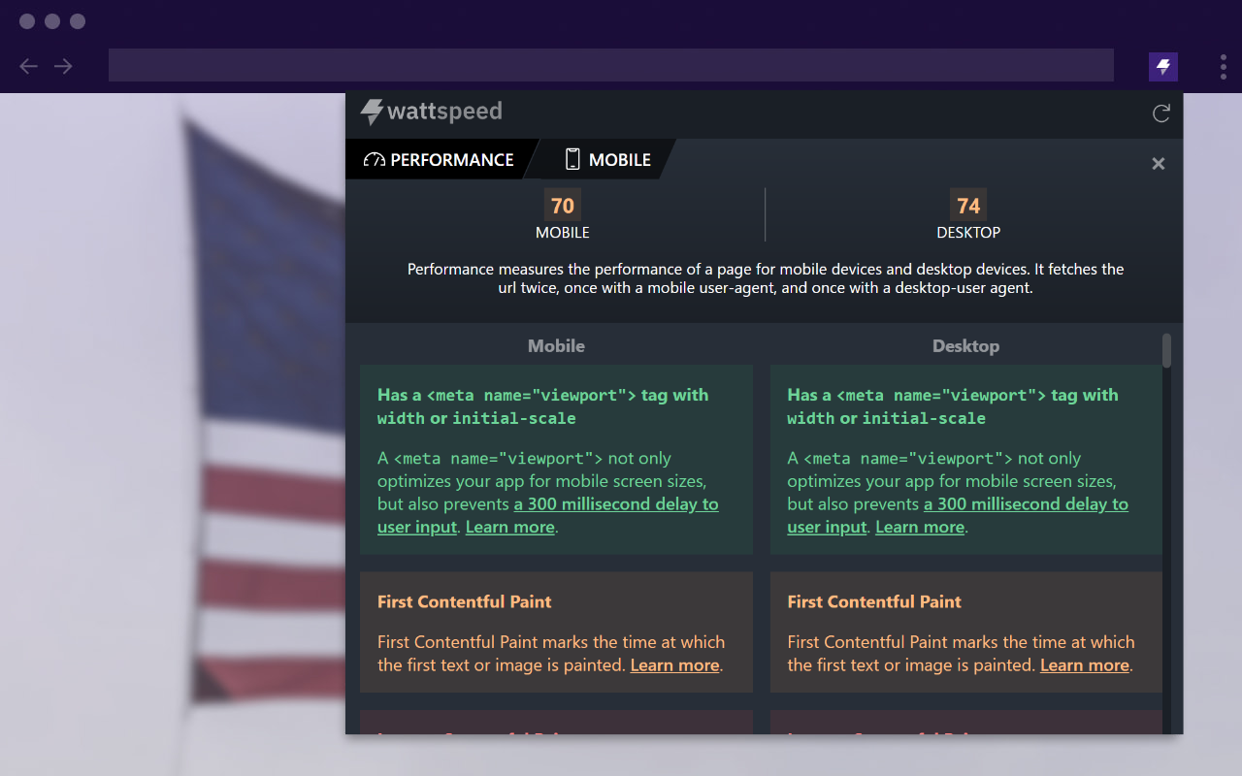
Task: Click the Wattspeed lightning extension icon
Action: 1162,67
